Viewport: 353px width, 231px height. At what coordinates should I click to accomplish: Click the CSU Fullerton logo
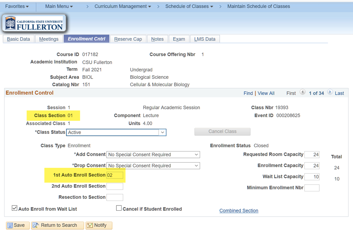pyautogui.click(x=34, y=23)
